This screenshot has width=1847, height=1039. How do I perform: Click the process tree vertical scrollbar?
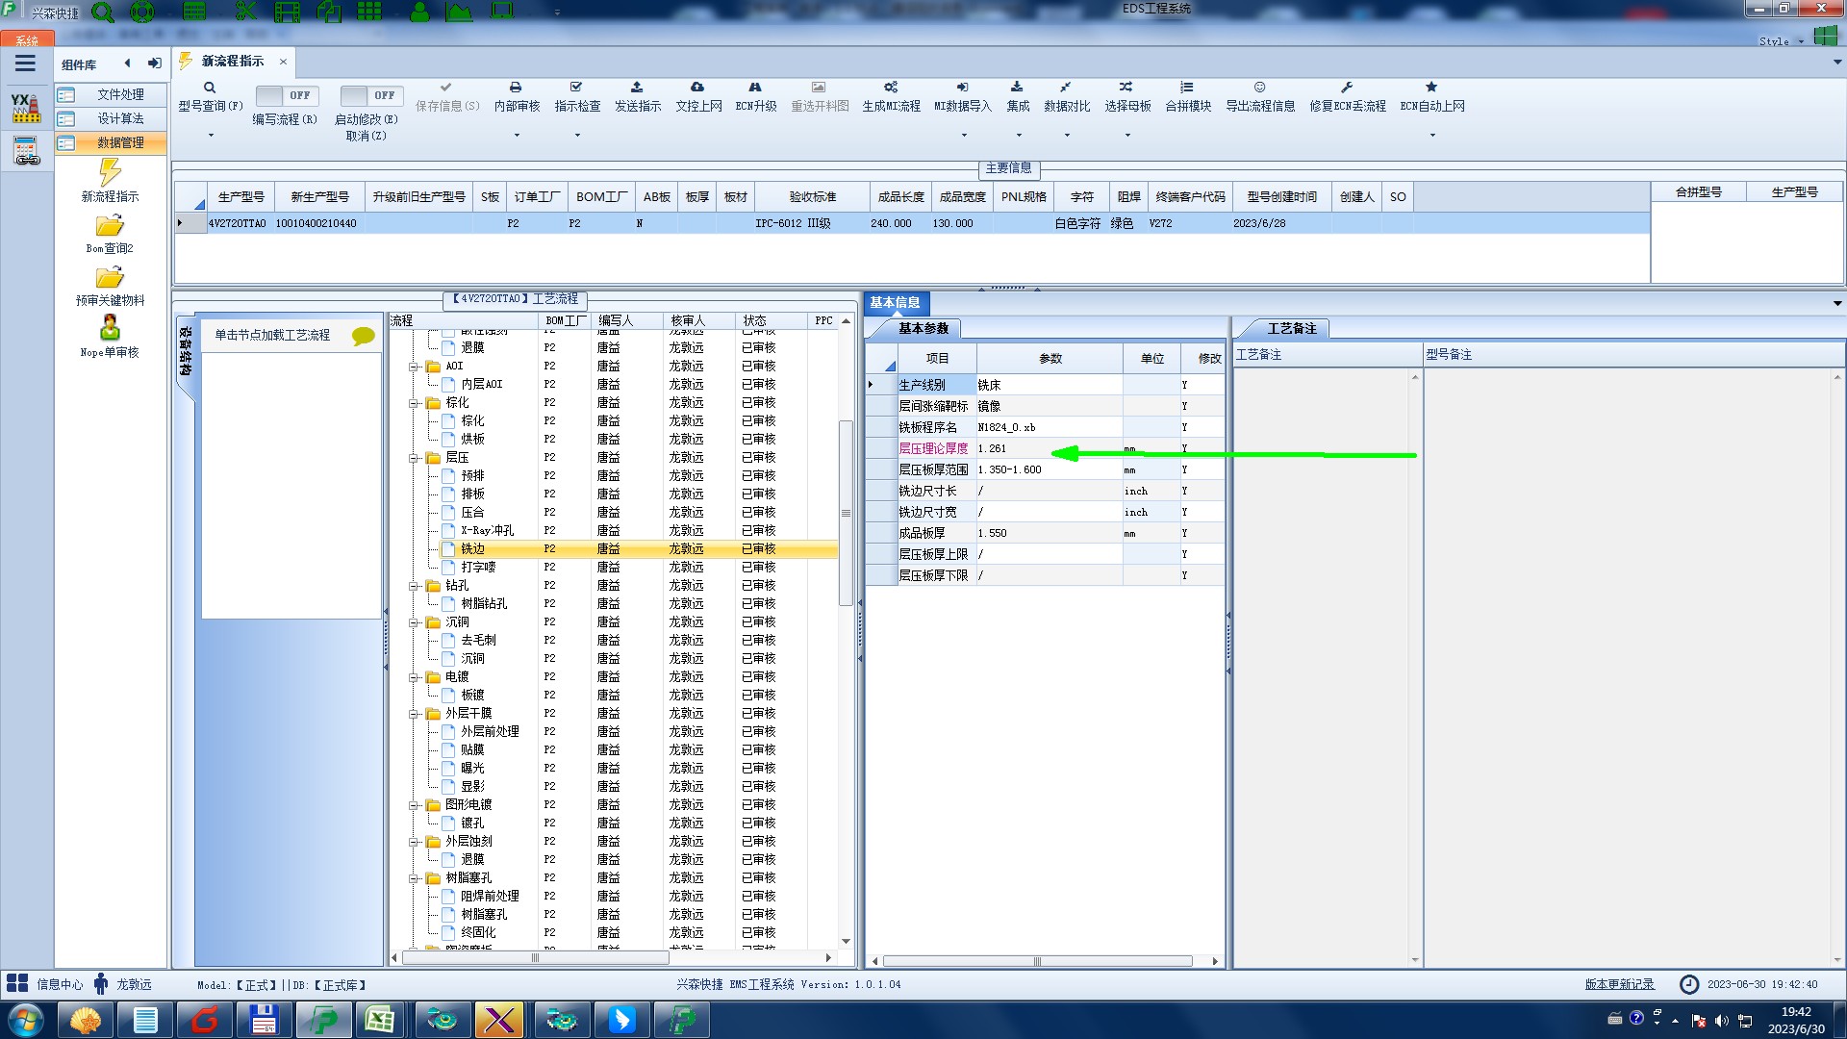[x=846, y=513]
